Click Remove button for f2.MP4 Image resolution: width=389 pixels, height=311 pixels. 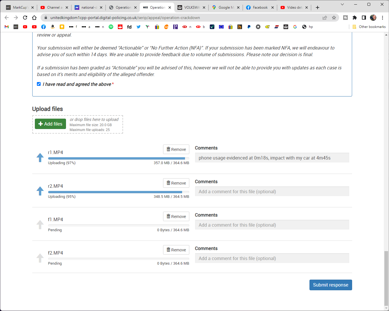(x=176, y=250)
